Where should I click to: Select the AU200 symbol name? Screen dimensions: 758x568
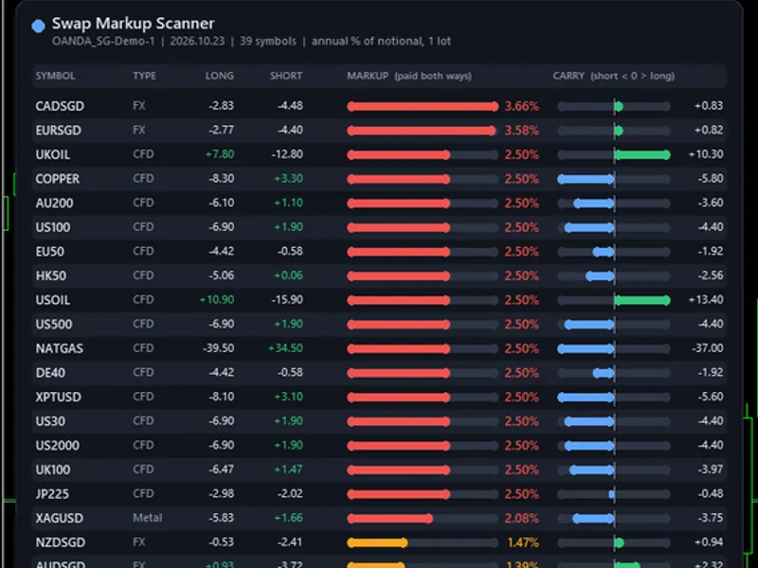(54, 203)
